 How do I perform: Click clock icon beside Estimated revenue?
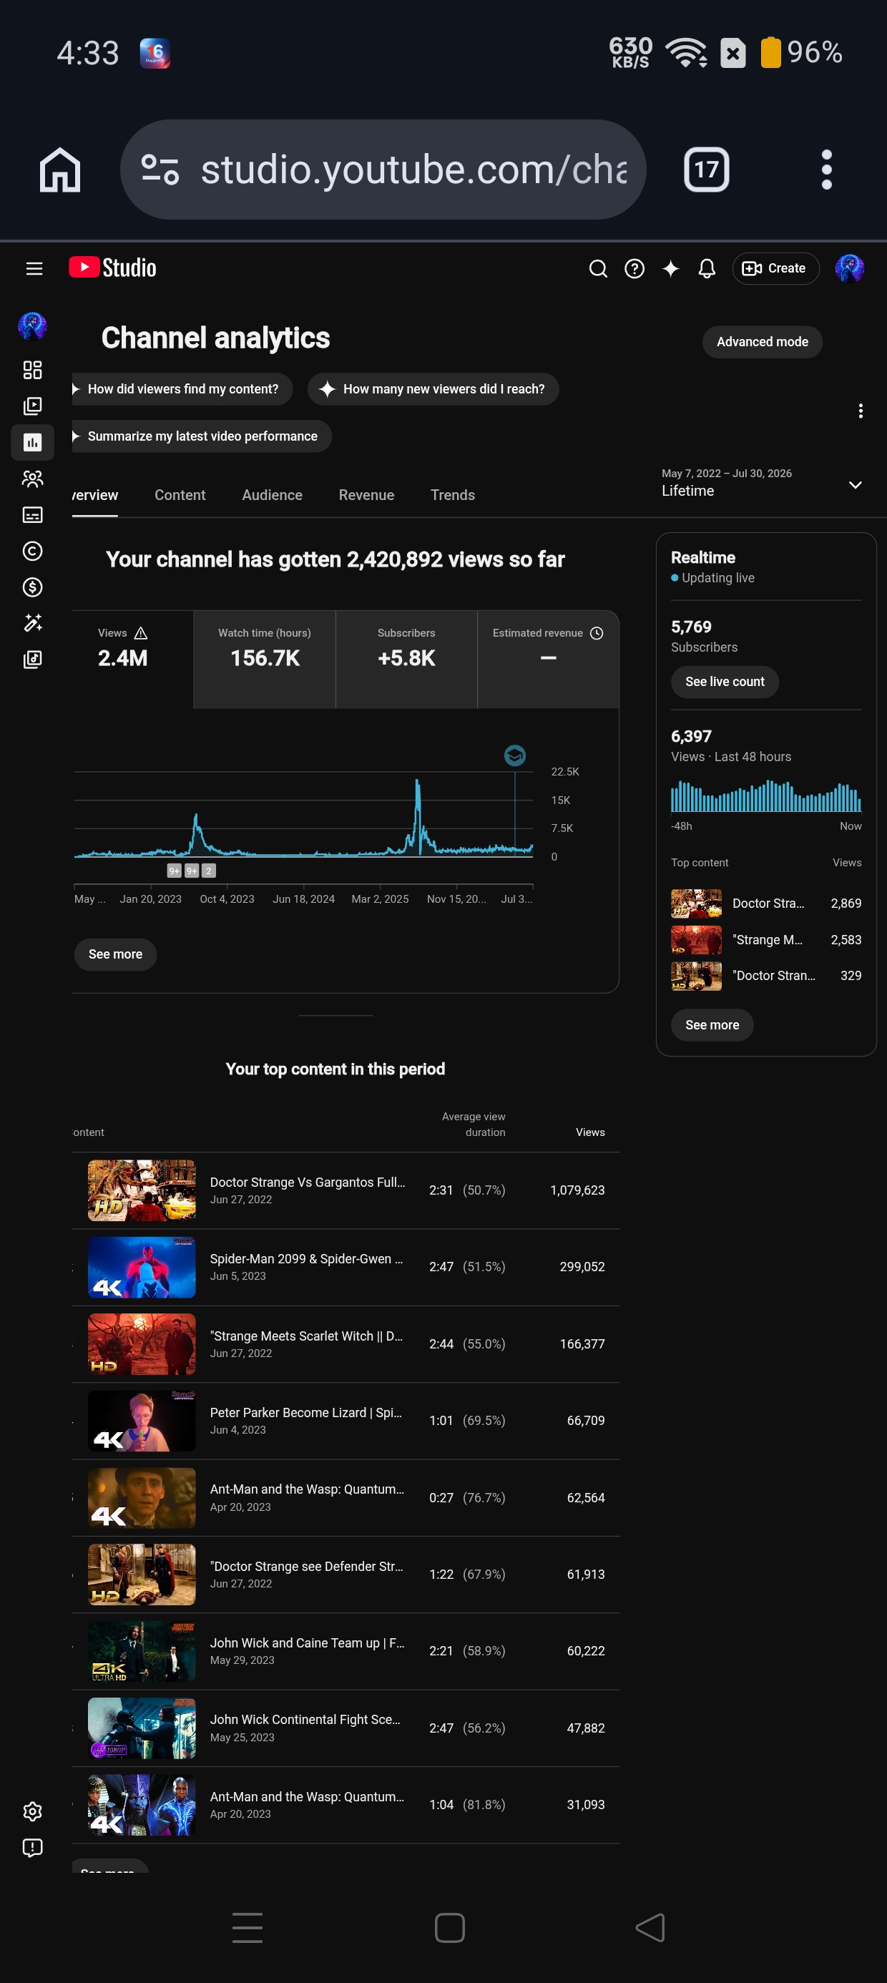597,633
